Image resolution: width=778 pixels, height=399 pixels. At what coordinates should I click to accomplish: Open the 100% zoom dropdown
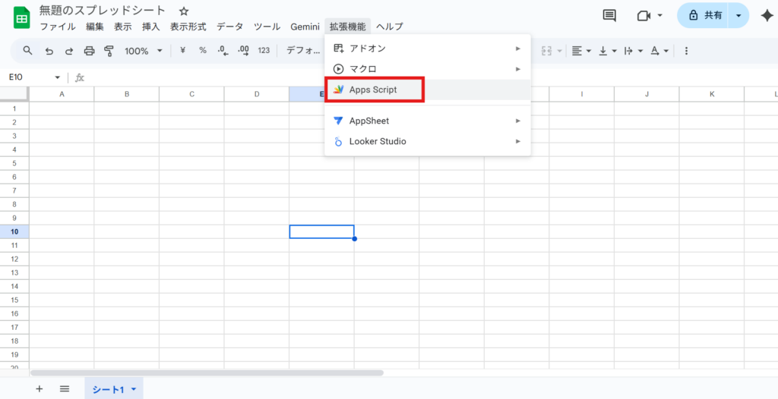(x=144, y=51)
